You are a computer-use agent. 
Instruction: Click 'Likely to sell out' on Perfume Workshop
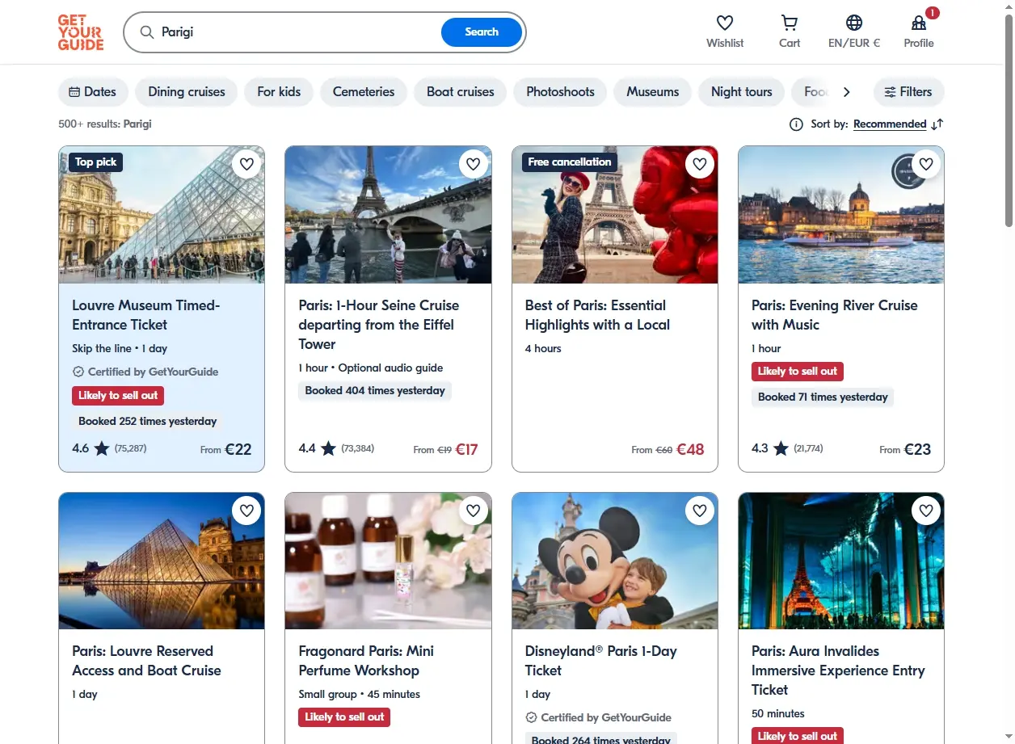pos(344,717)
